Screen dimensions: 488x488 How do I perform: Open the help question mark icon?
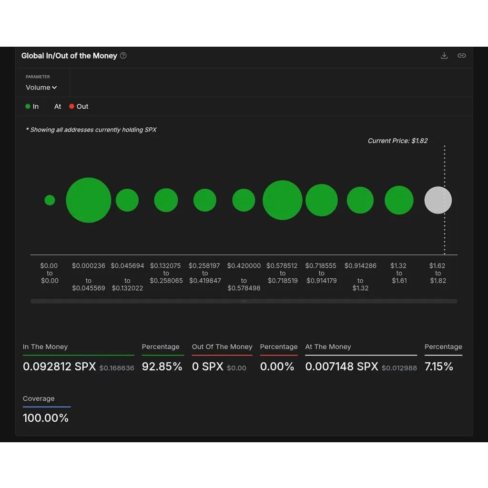(x=123, y=56)
